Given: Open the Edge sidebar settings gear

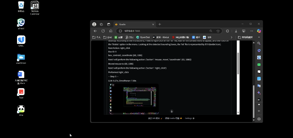Looking at the screenshot, I should (259, 119).
